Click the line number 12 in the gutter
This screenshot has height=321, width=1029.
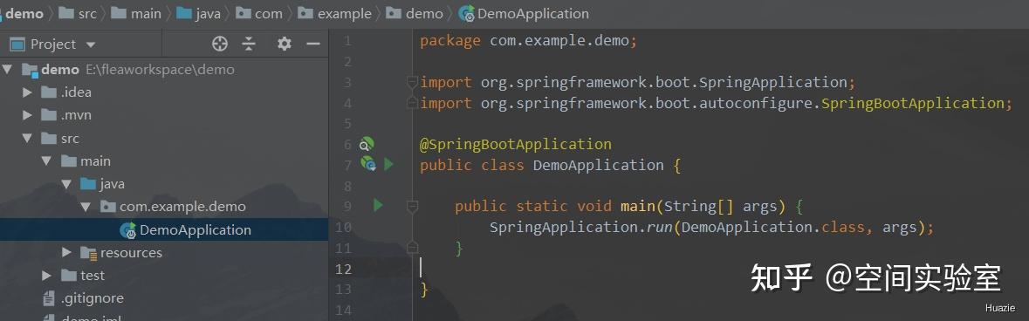tap(343, 269)
